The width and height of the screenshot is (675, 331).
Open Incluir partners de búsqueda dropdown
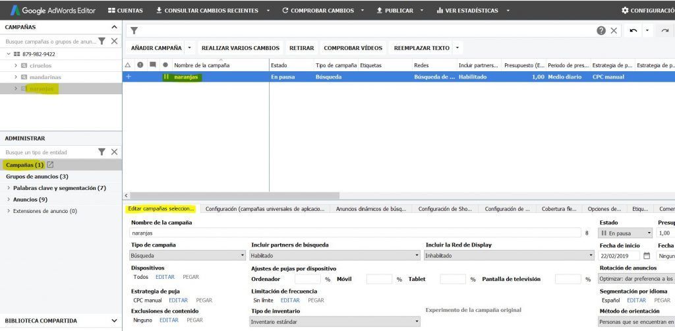335,256
